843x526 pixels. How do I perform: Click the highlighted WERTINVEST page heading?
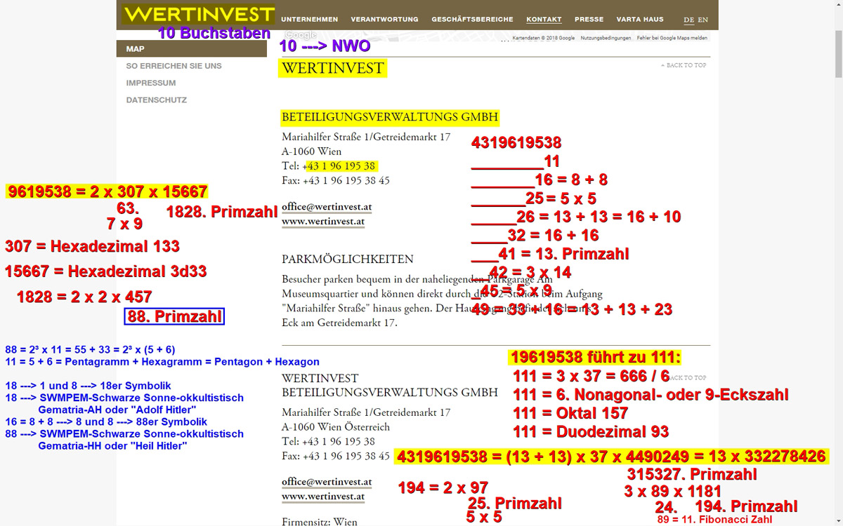tap(333, 68)
